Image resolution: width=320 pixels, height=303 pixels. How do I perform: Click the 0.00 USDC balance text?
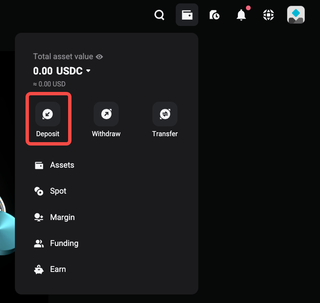pyautogui.click(x=58, y=71)
